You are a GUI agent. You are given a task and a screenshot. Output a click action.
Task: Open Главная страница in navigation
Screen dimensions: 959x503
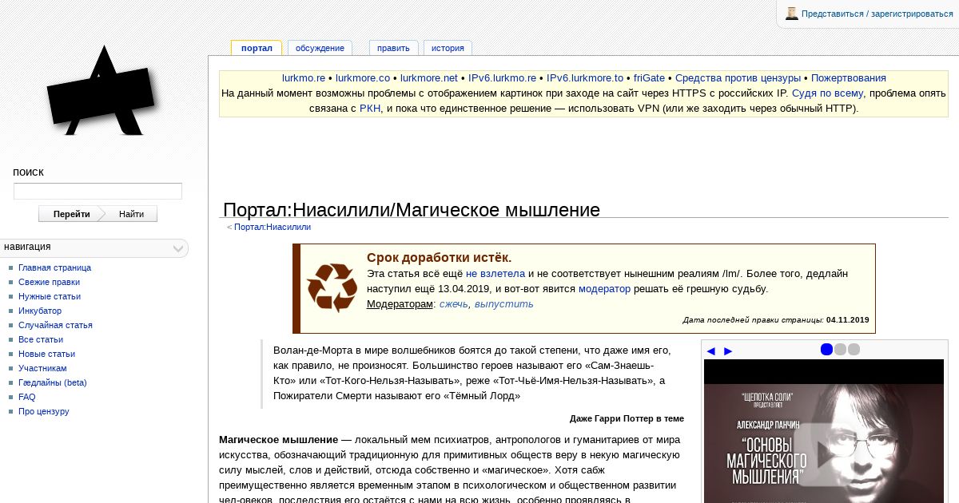pyautogui.click(x=54, y=267)
